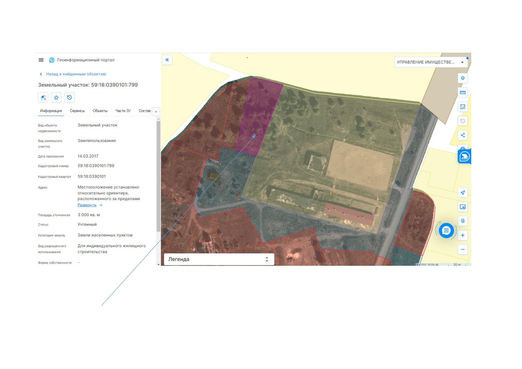Activate the area search tool

point(463,107)
